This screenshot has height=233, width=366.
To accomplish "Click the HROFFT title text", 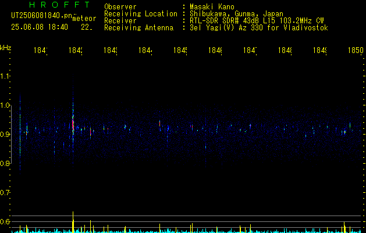I will [60, 5].
